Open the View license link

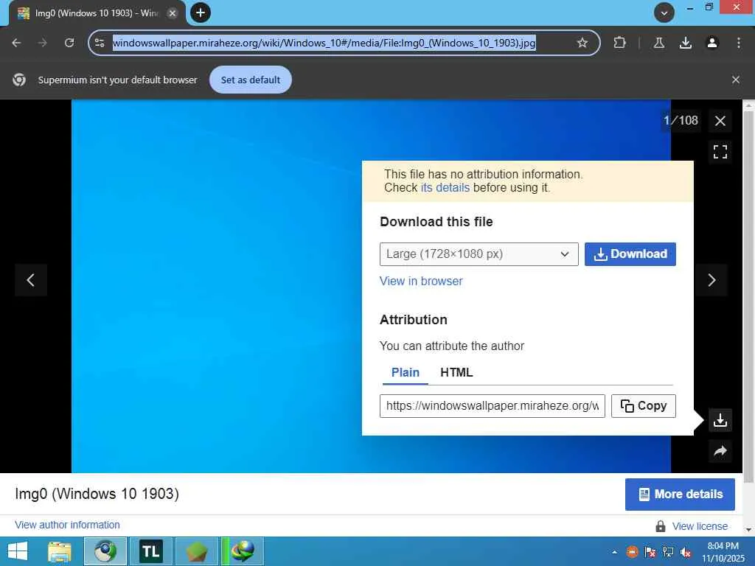(700, 526)
